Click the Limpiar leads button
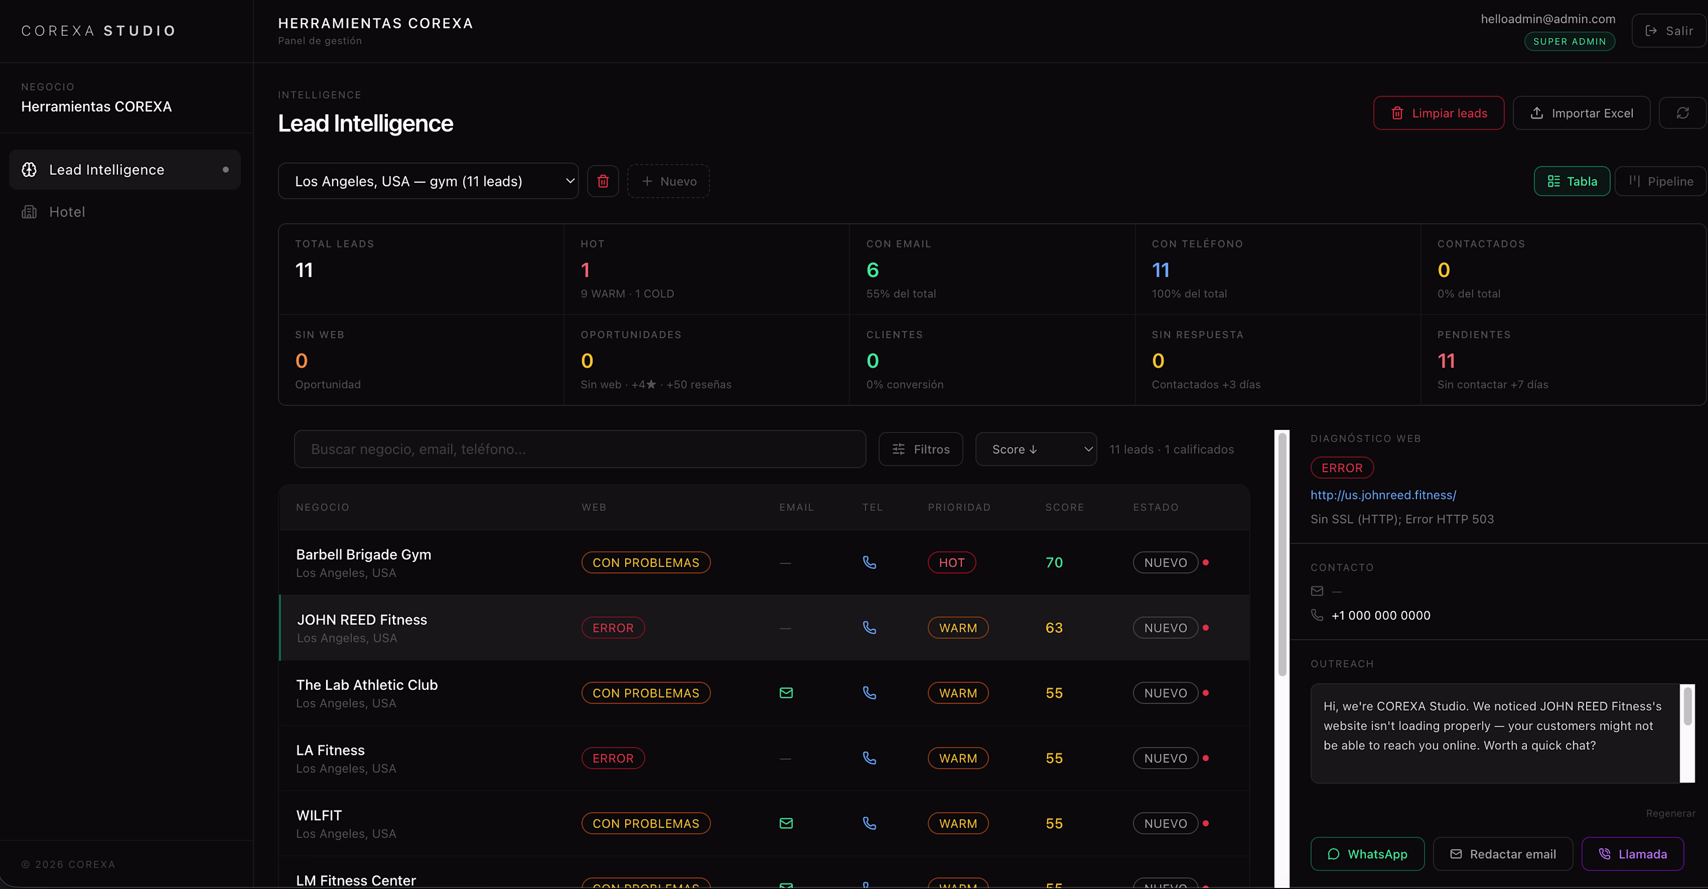Screen dimensions: 1708x889 point(1438,113)
